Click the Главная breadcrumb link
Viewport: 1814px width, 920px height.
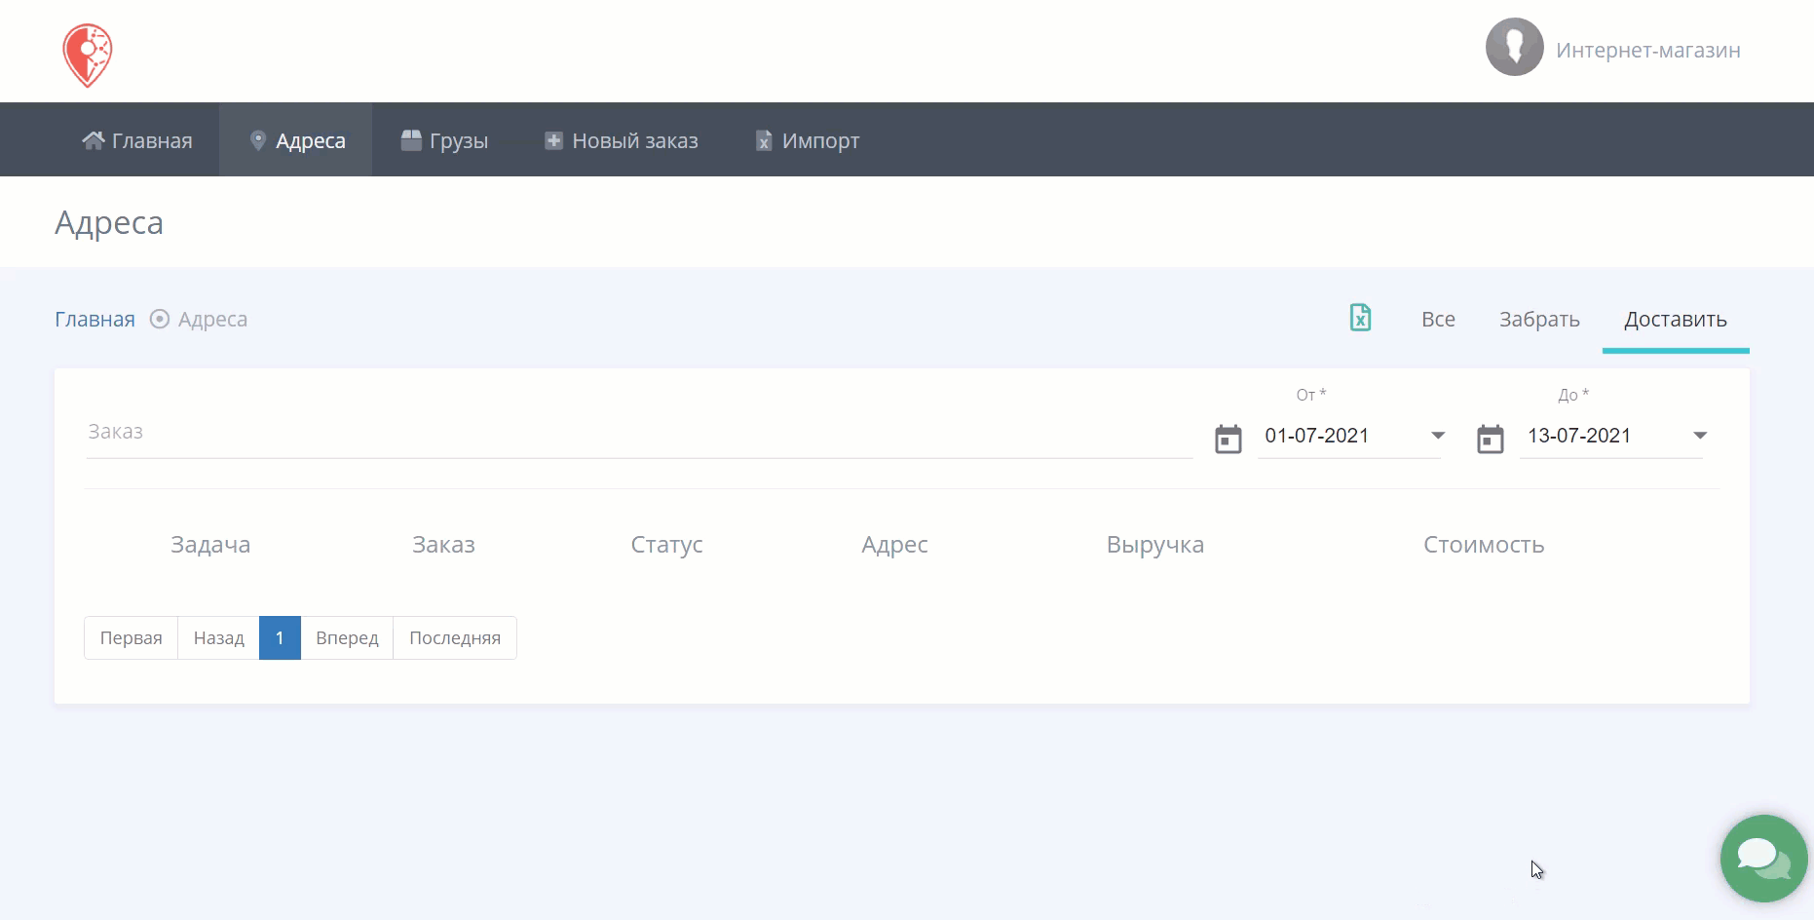pos(94,319)
